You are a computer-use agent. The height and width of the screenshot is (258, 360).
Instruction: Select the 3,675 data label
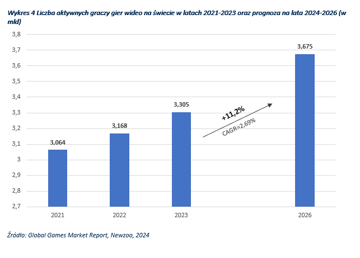tap(305, 47)
